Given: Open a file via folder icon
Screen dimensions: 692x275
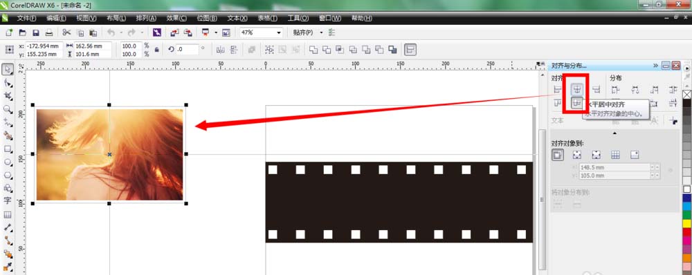Looking at the screenshot, I should 22,32.
